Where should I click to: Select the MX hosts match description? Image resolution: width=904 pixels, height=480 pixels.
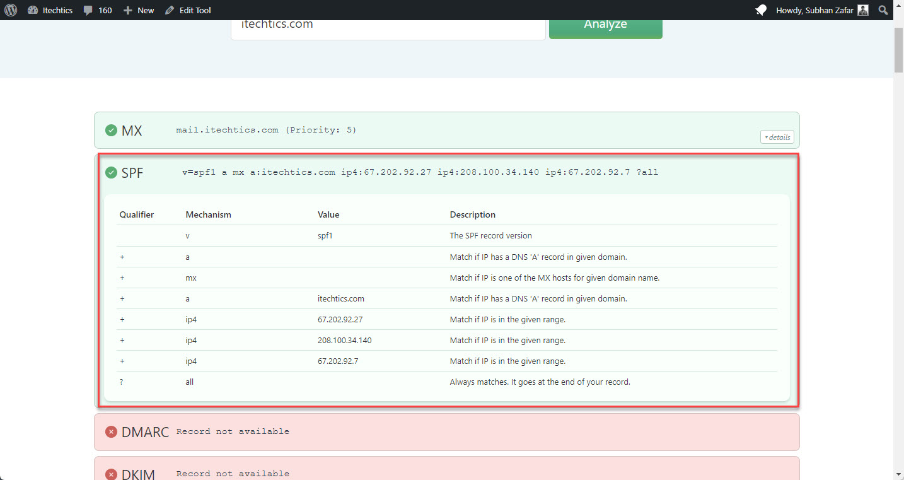(555, 278)
